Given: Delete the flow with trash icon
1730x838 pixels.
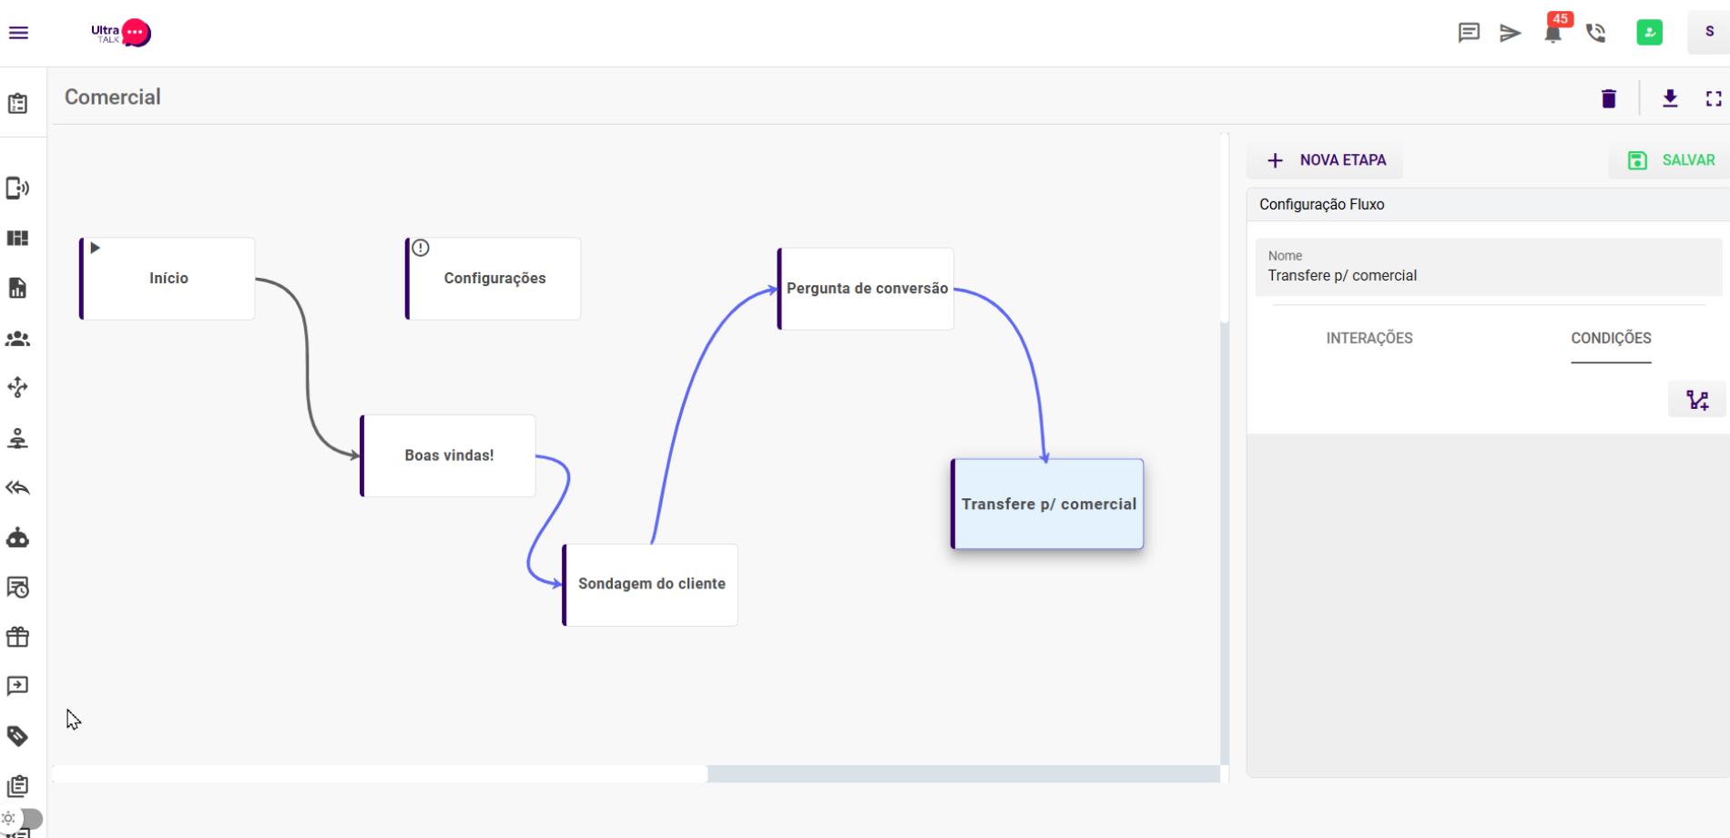Looking at the screenshot, I should click(1609, 98).
